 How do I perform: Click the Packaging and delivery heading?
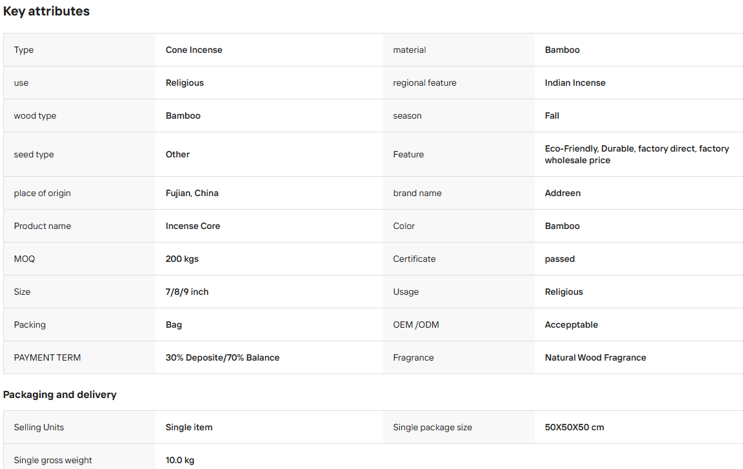[x=60, y=395]
